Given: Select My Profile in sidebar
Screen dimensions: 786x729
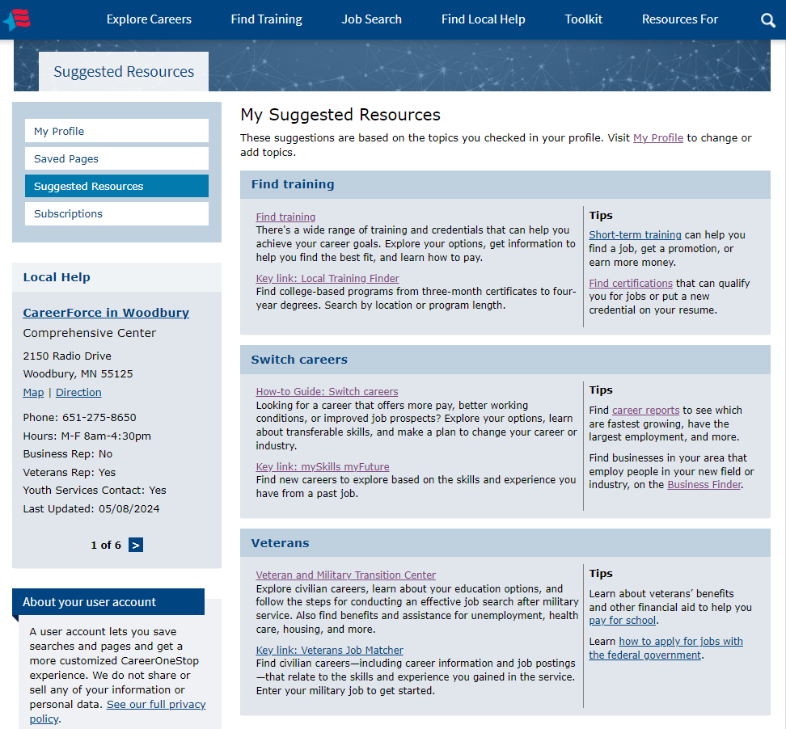Looking at the screenshot, I should pos(116,131).
